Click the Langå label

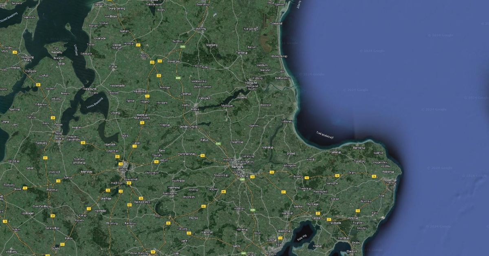[213, 189]
